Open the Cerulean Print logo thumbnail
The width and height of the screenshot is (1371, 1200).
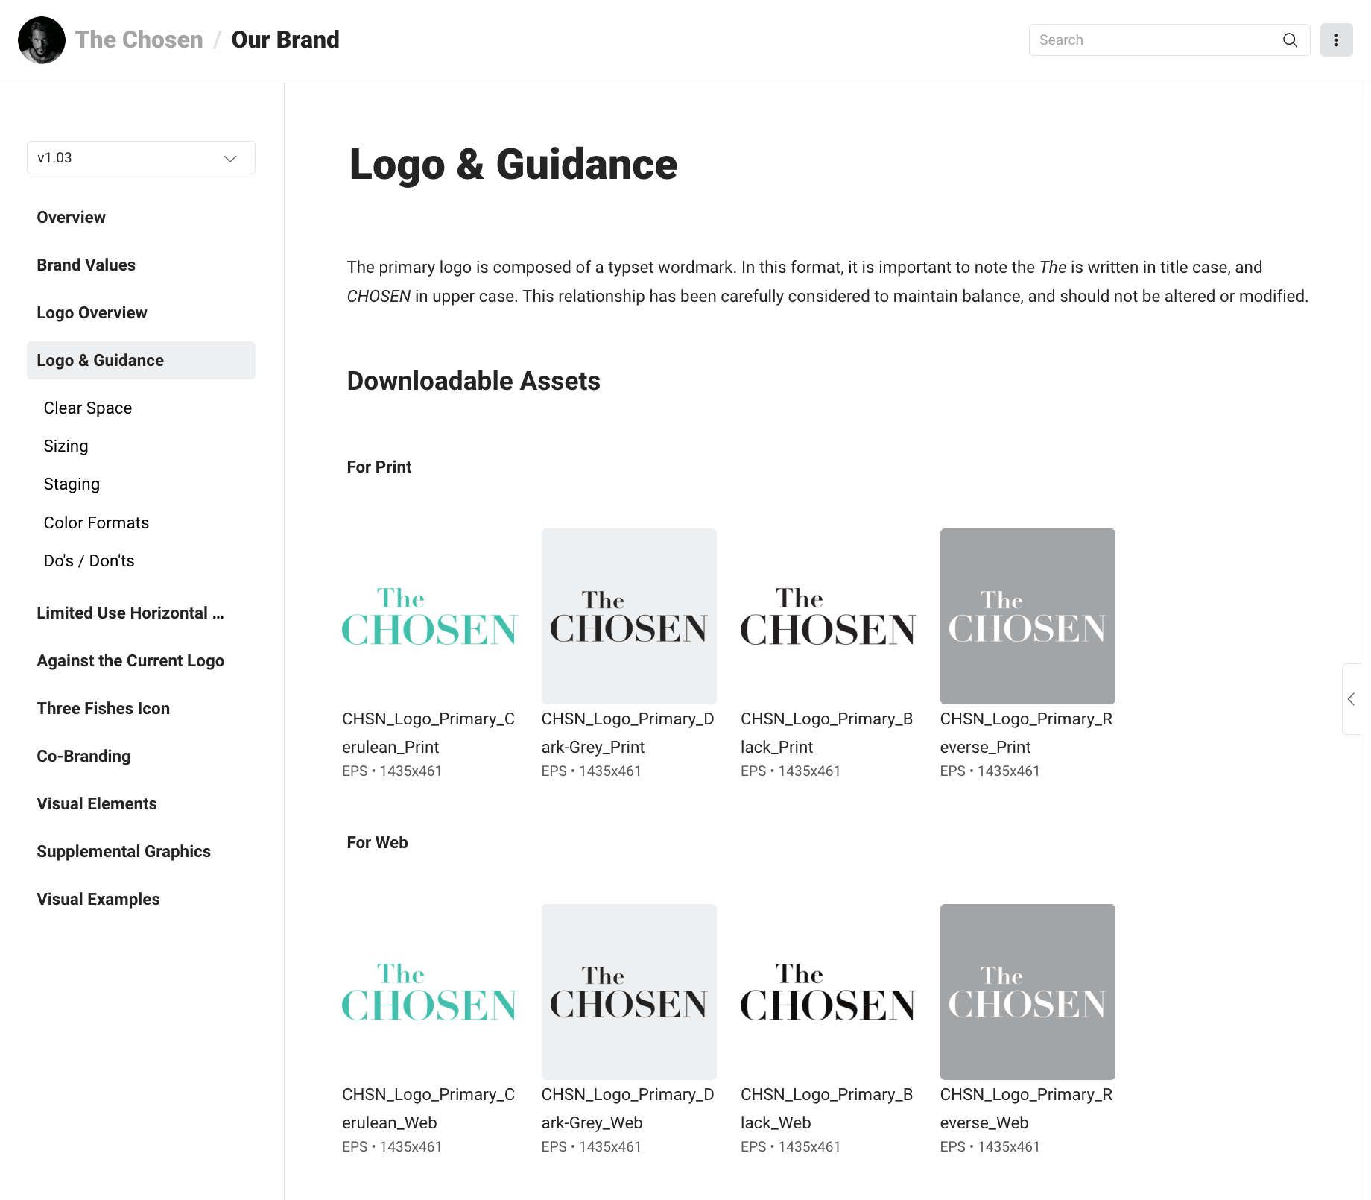tap(429, 616)
